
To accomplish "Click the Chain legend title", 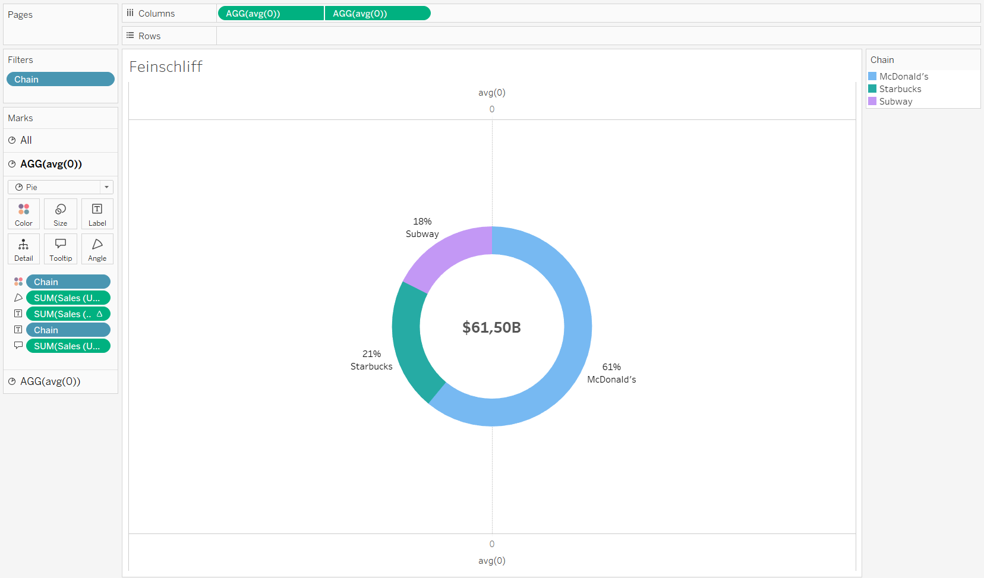I will pyautogui.click(x=882, y=60).
